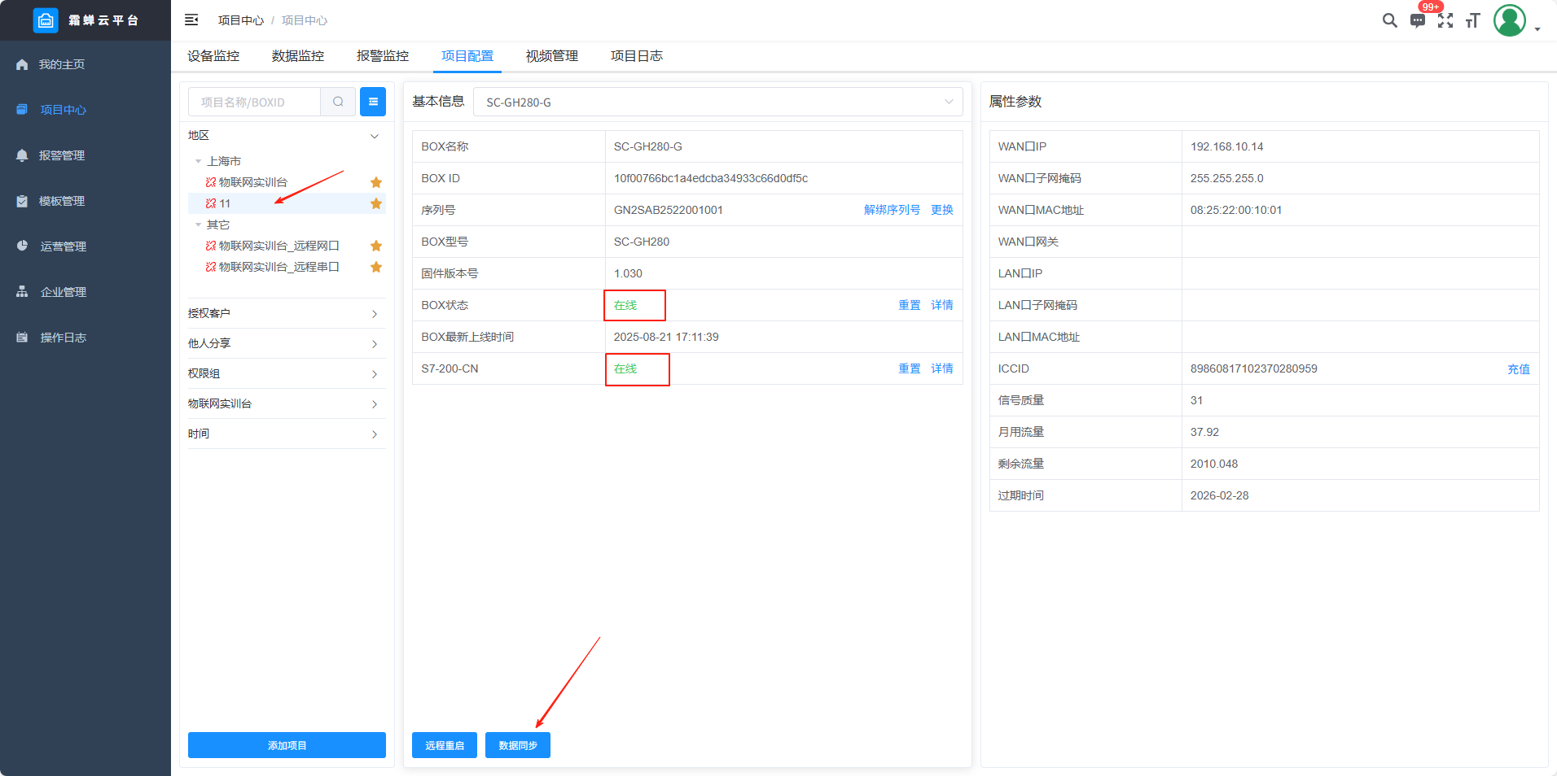Switch to the 数据监控 tab
Image resolution: width=1557 pixels, height=776 pixels.
(298, 56)
